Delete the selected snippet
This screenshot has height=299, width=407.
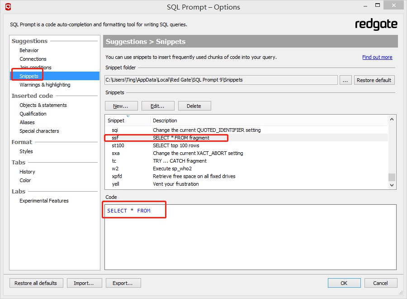(x=194, y=106)
